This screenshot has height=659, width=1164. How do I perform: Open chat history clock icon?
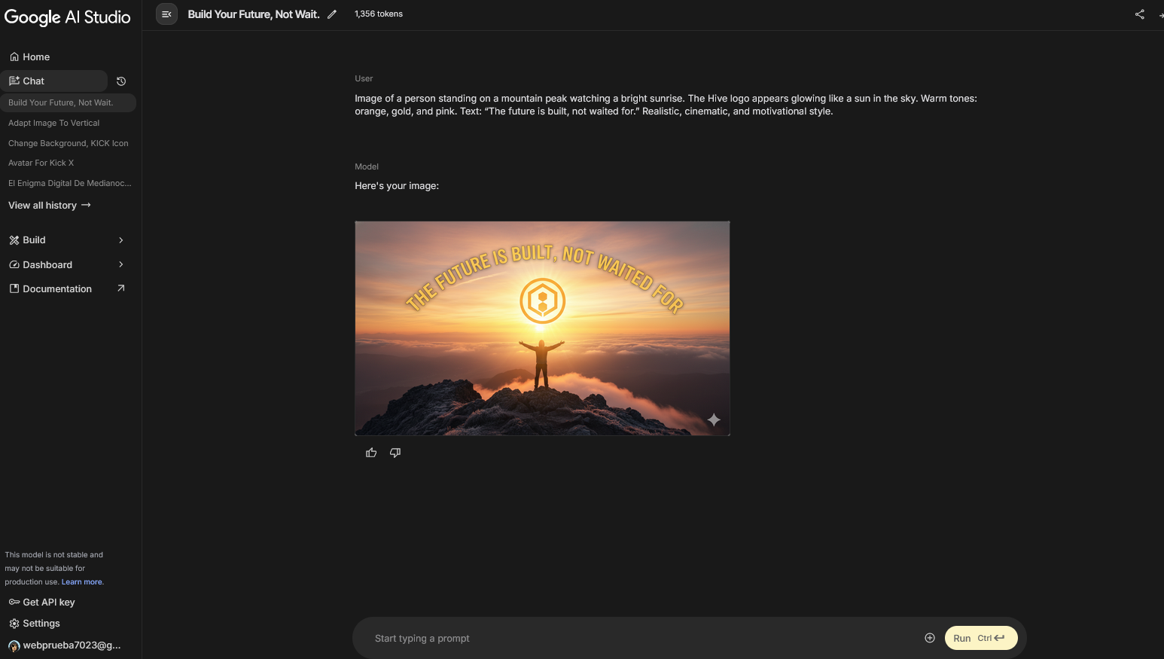(x=121, y=81)
